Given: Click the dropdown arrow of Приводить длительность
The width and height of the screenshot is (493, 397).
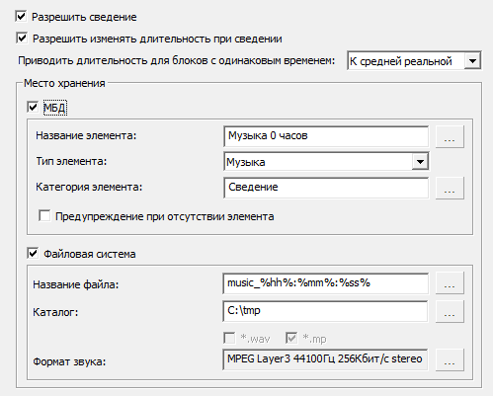Looking at the screenshot, I should click(472, 61).
